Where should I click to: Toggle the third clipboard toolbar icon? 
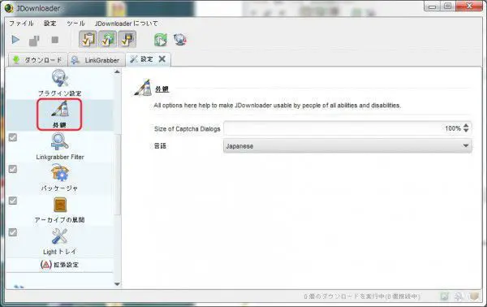127,39
